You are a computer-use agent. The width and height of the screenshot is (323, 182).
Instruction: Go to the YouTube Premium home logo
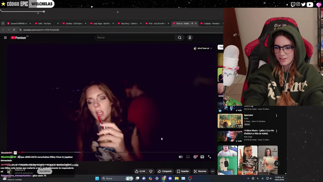(18, 38)
